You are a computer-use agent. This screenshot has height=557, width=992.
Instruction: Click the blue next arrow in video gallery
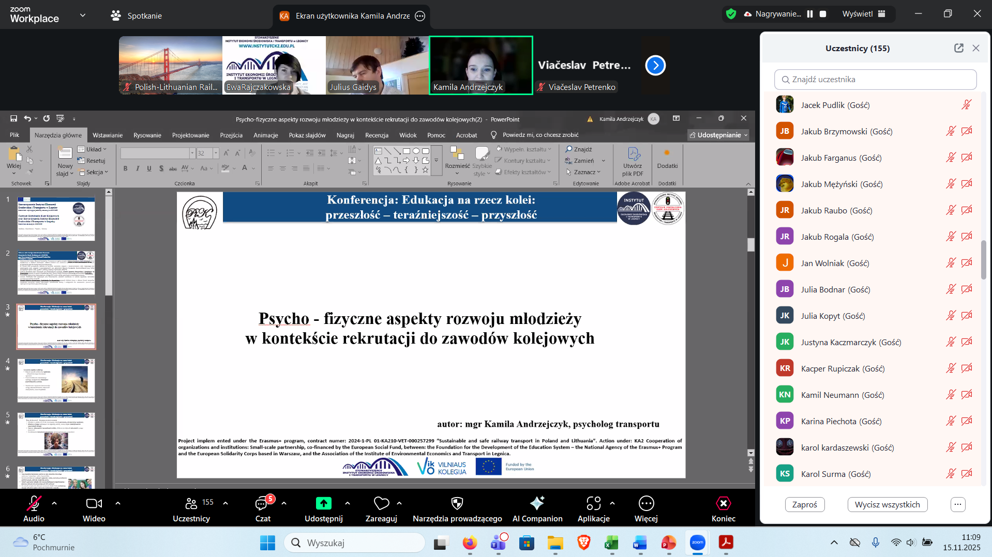tap(655, 66)
